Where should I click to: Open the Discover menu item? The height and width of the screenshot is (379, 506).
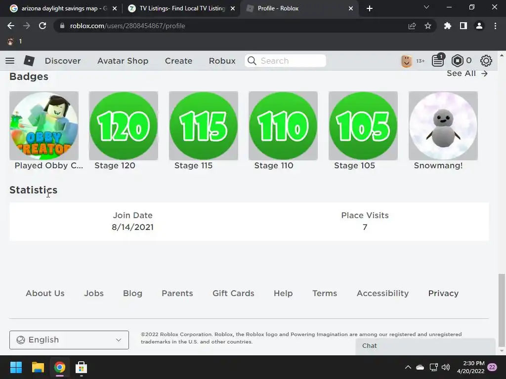click(63, 61)
